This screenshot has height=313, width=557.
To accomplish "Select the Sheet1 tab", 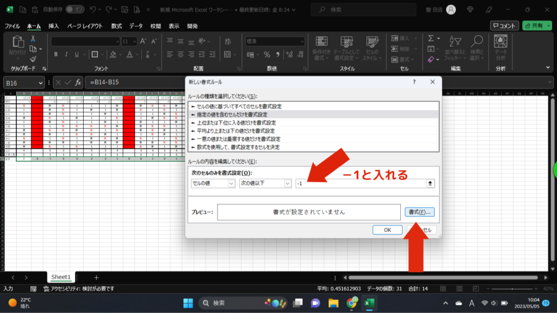I will tap(61, 277).
